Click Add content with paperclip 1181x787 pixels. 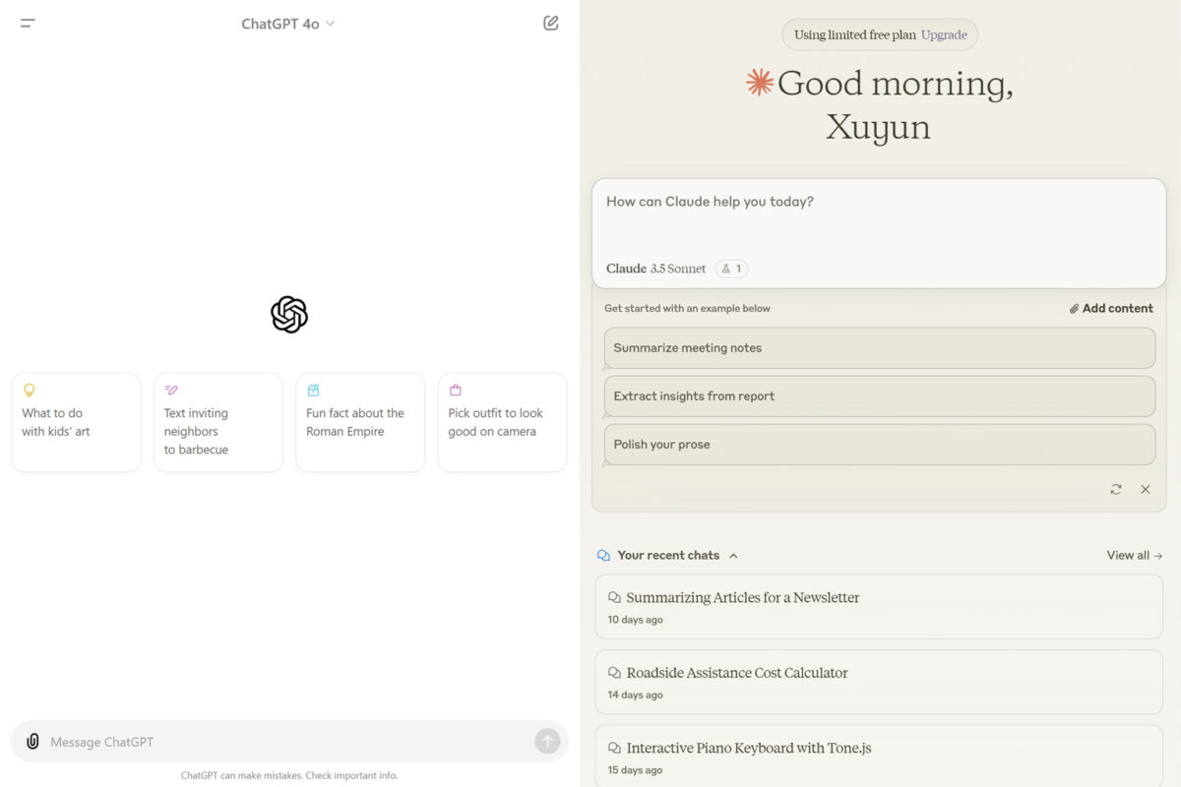click(1111, 308)
